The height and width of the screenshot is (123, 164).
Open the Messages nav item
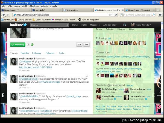pos(95,25)
